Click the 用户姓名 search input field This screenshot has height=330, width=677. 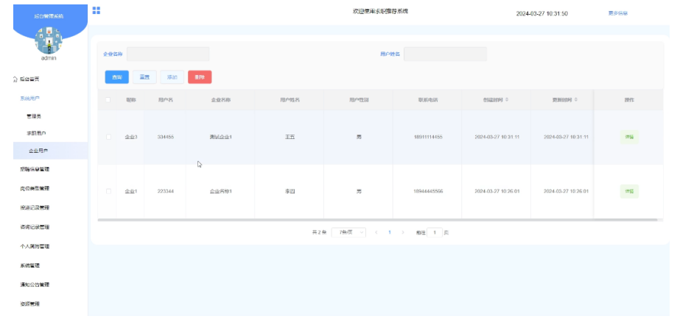[x=445, y=54]
